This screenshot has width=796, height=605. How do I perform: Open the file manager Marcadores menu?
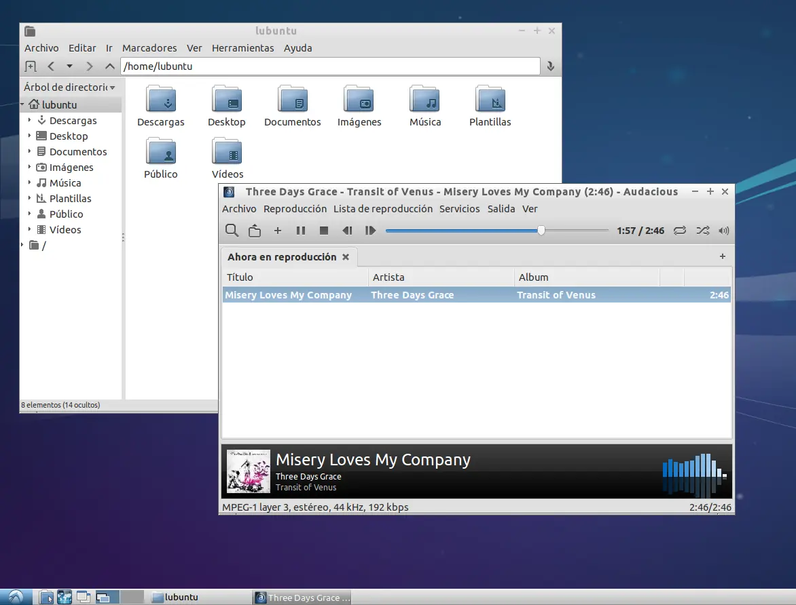point(149,48)
